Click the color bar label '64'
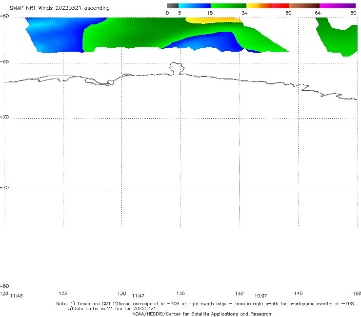 (318, 13)
